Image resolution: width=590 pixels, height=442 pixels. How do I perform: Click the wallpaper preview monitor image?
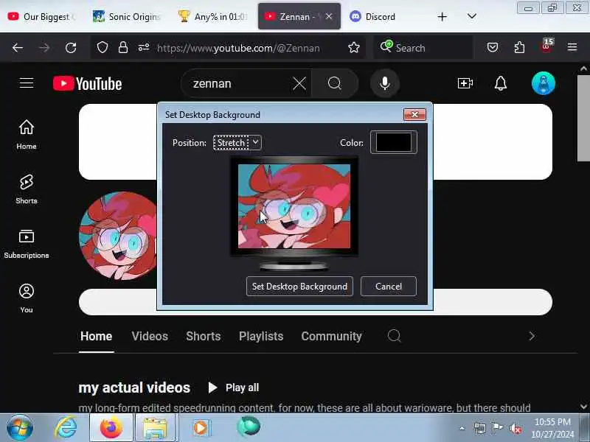point(294,206)
